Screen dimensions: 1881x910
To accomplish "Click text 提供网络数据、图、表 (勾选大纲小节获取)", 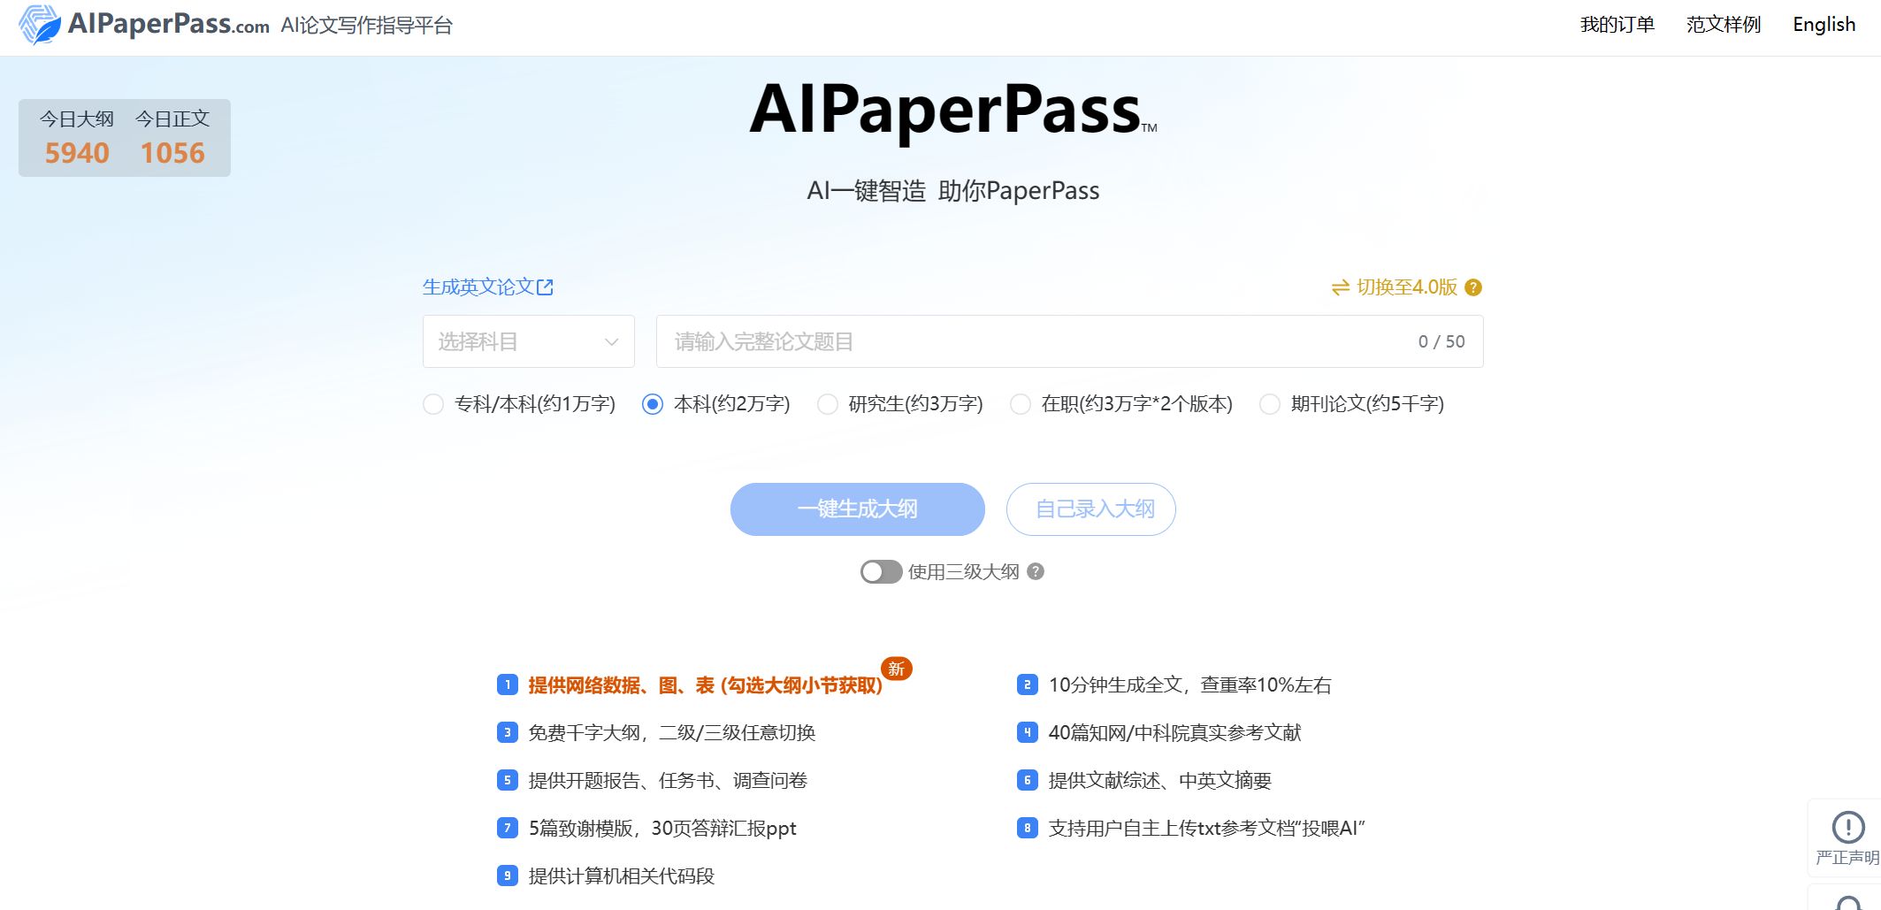I will 706,685.
